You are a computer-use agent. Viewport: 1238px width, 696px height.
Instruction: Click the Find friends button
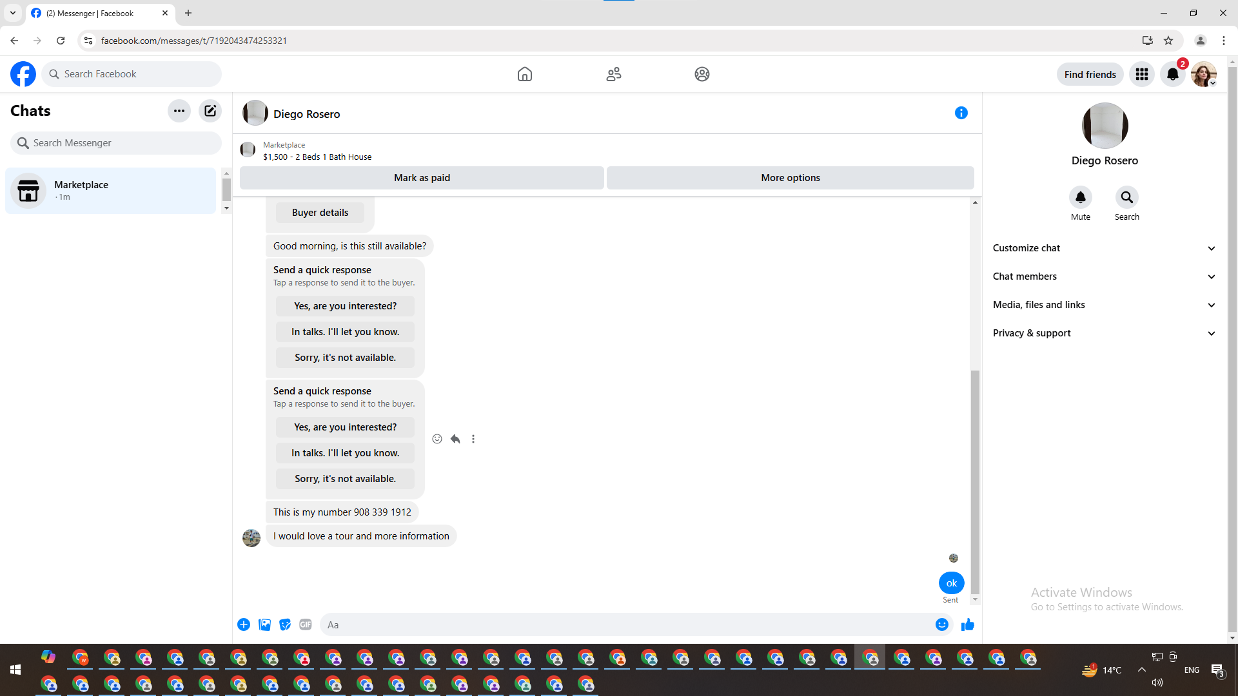[1090, 74]
